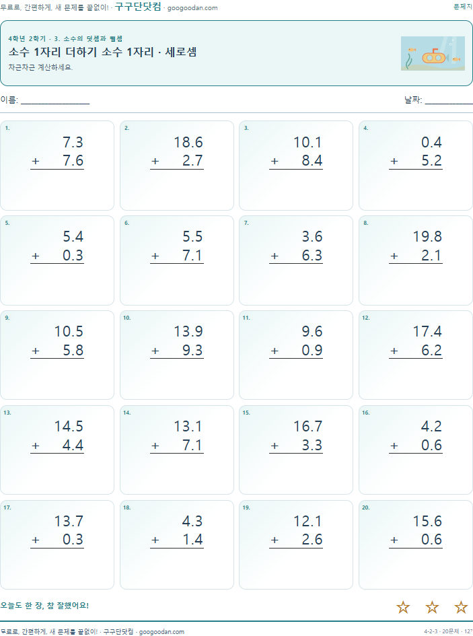Click the 구구단닷컴 logo text at top
473x636 pixels.
click(x=138, y=7)
